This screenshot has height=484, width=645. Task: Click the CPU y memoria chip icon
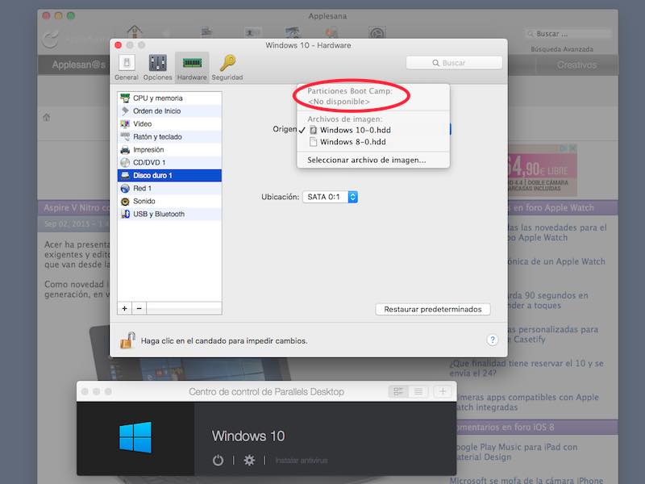coord(125,98)
